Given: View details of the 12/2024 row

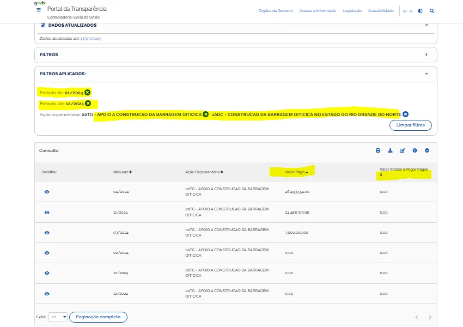Looking at the screenshot, I should [47, 294].
